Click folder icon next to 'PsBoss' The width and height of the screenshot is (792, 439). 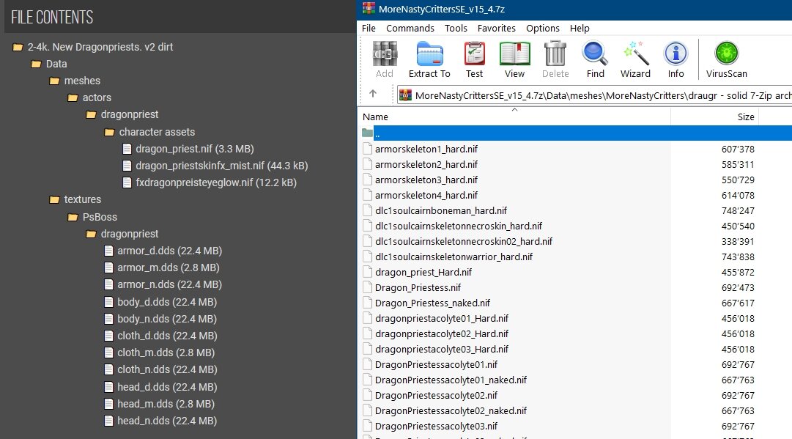[x=73, y=217]
